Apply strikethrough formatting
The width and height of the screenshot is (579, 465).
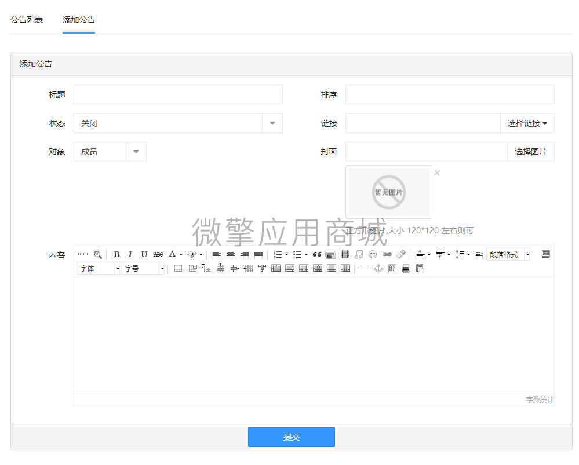158,254
